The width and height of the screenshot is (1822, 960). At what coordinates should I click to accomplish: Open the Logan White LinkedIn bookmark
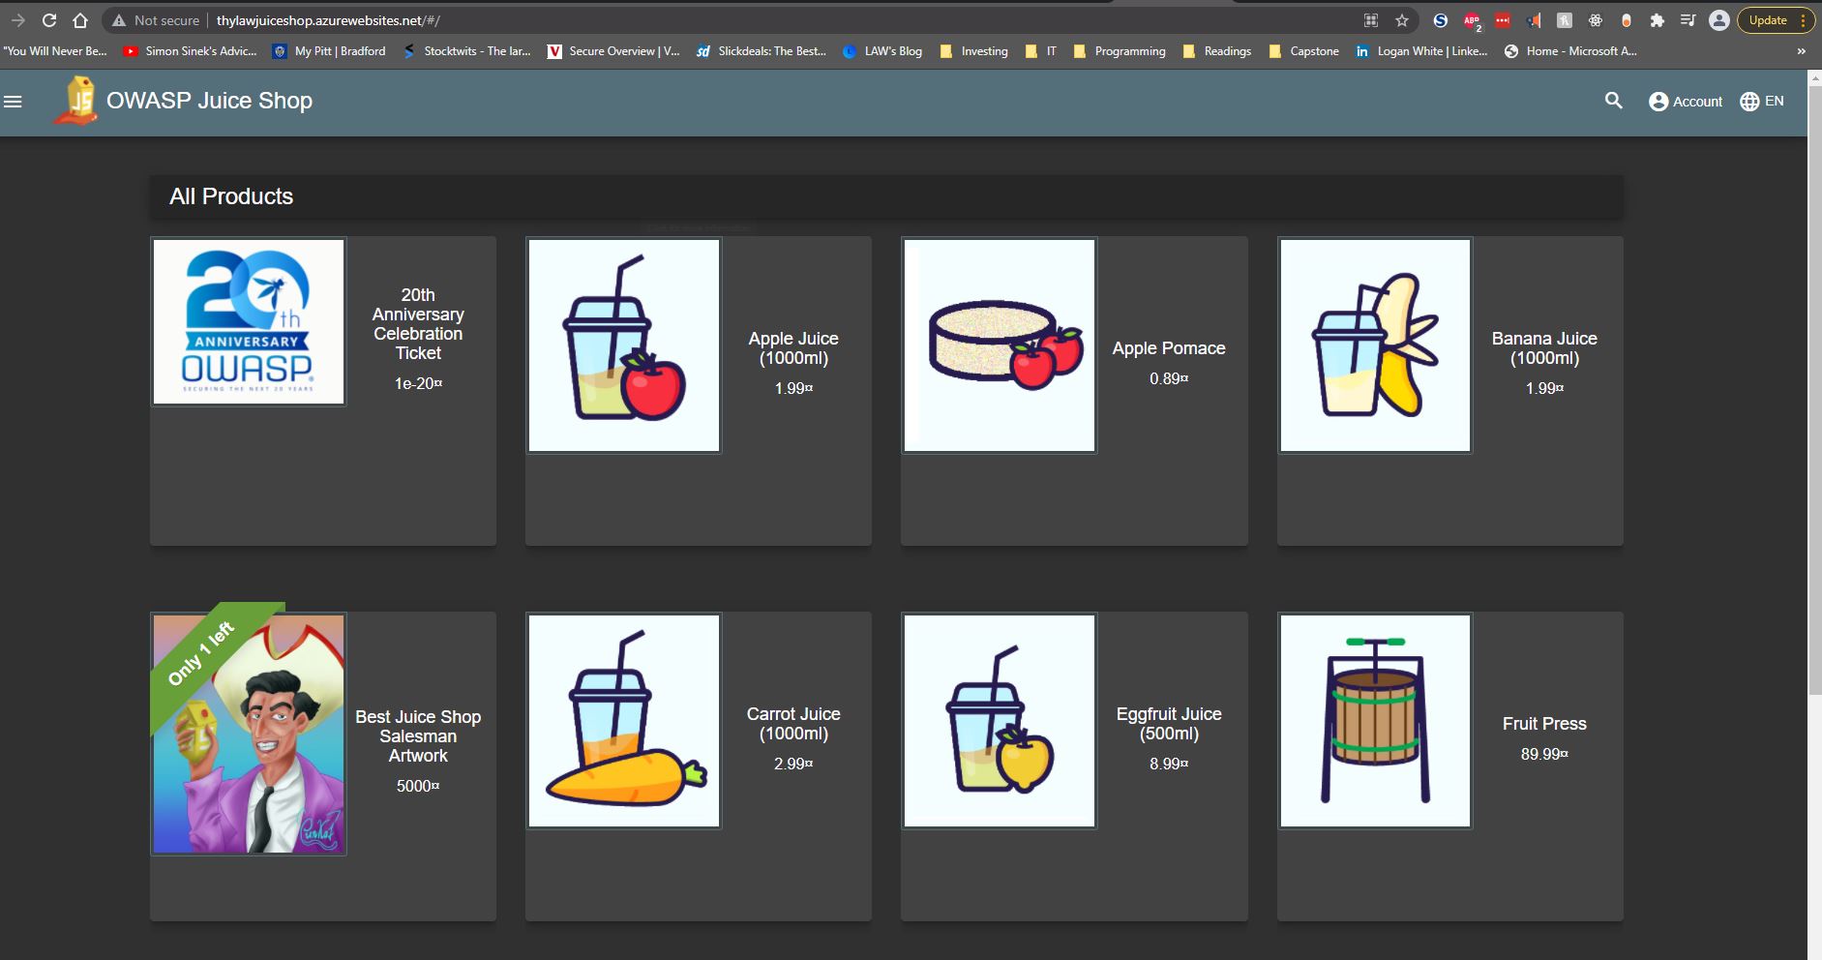(1421, 51)
